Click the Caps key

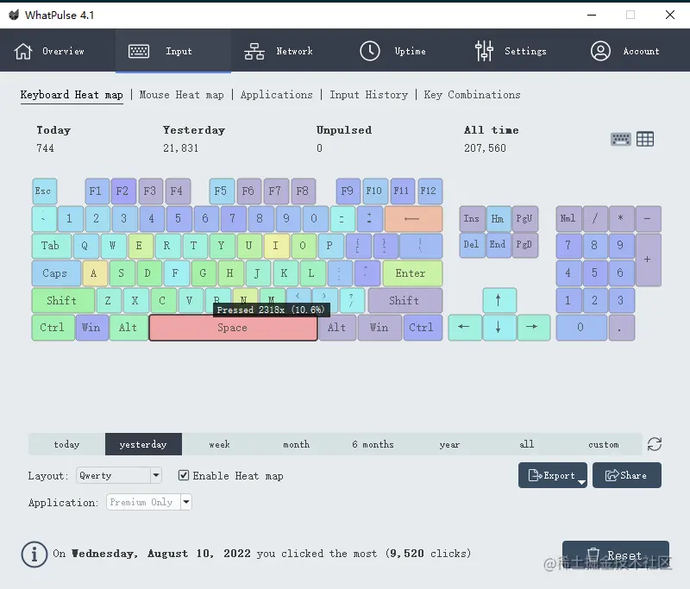pos(56,273)
